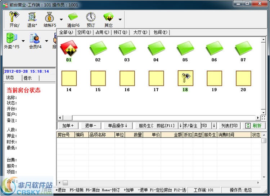Switch to the 包间(F) tab
Screen dimensions: 270x196
tap(160, 32)
